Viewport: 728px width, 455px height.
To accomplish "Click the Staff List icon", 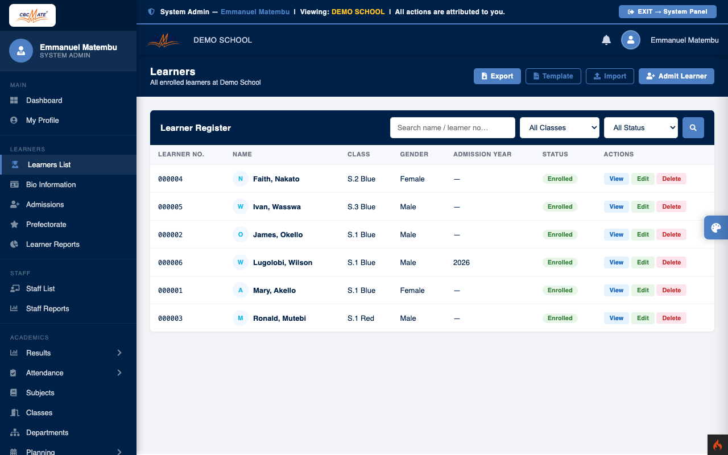I will click(15, 288).
